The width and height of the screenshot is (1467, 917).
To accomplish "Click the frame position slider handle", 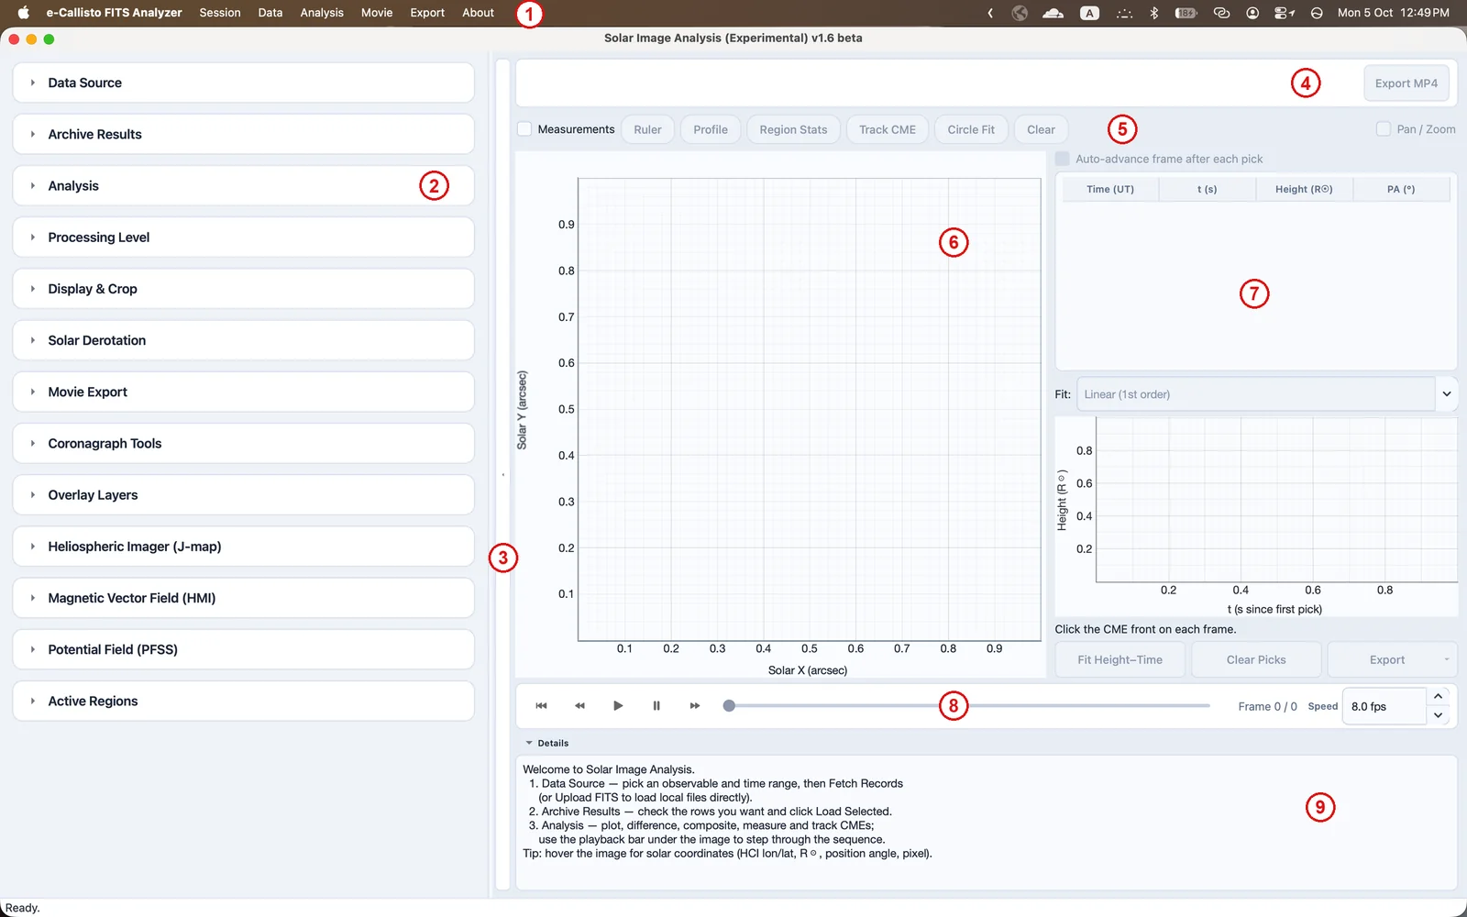I will point(729,706).
